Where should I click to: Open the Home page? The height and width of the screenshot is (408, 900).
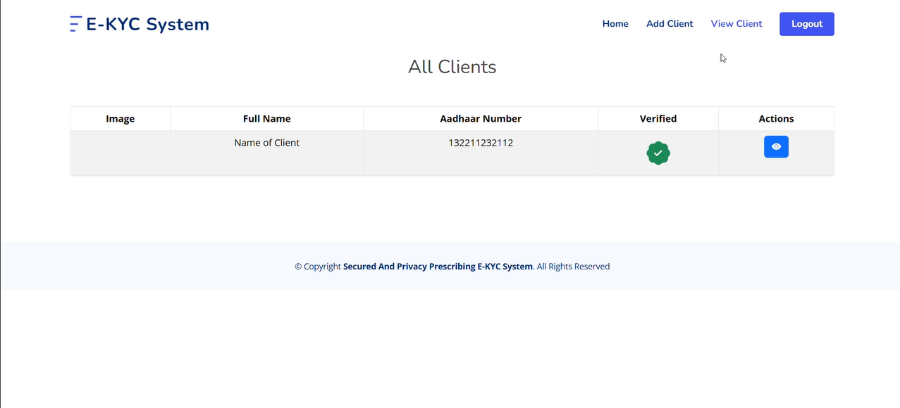coord(615,24)
